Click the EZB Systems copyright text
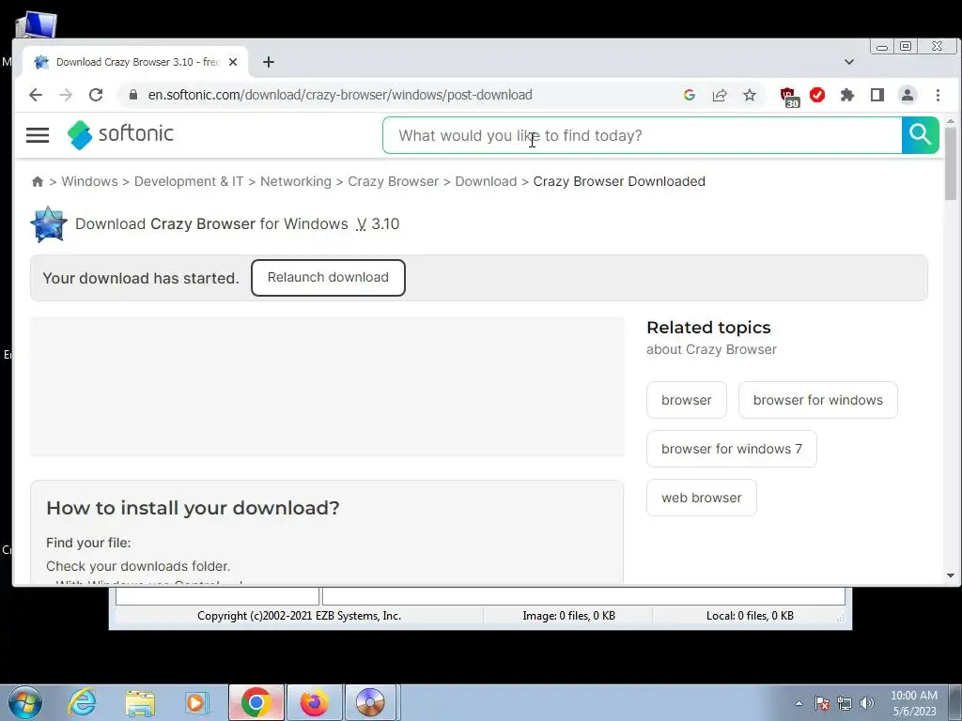This screenshot has width=962, height=721. (x=300, y=616)
